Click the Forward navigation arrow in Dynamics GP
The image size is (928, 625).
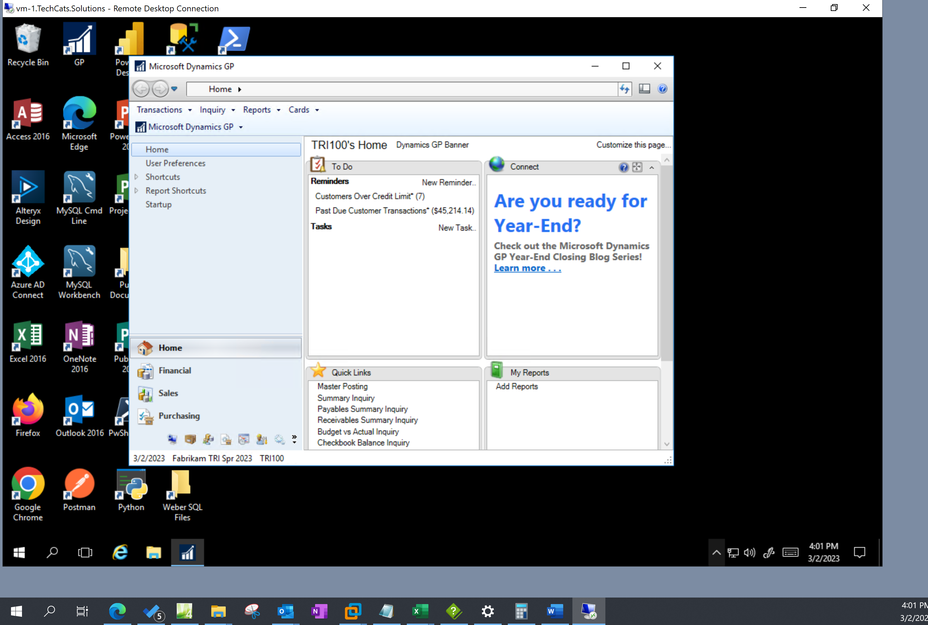pos(160,89)
